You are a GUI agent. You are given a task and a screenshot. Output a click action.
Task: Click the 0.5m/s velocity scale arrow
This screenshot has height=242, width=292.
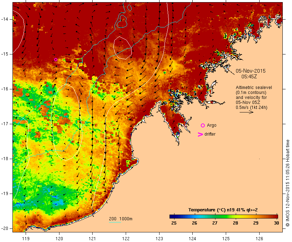click(246, 112)
